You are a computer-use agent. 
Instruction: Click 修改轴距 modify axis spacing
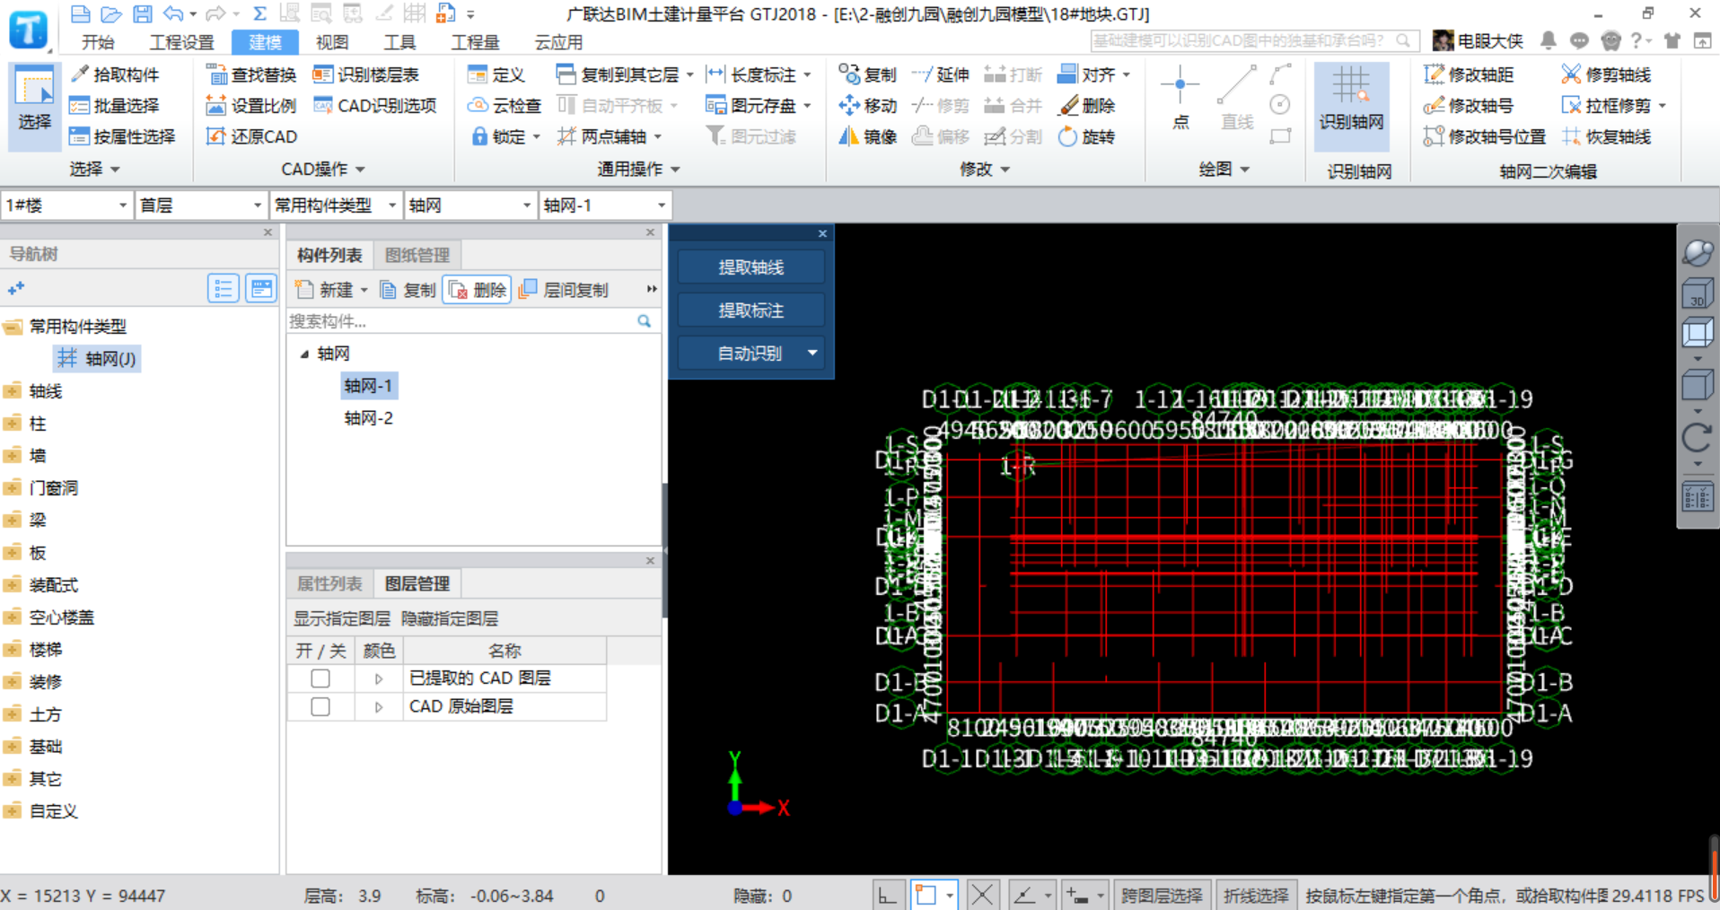point(1469,74)
